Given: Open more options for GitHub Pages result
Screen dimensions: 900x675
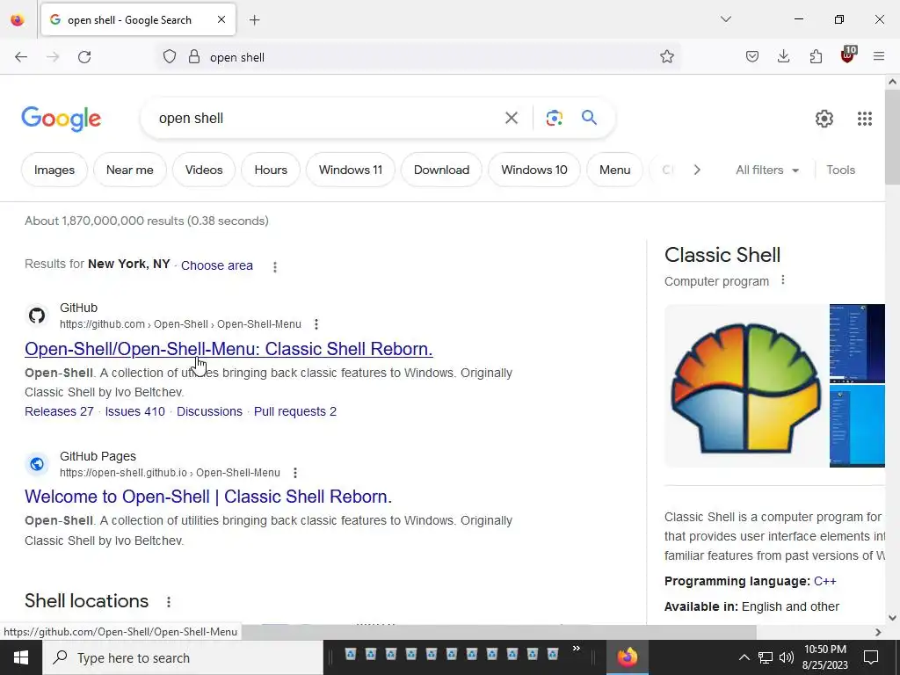Looking at the screenshot, I should point(295,473).
